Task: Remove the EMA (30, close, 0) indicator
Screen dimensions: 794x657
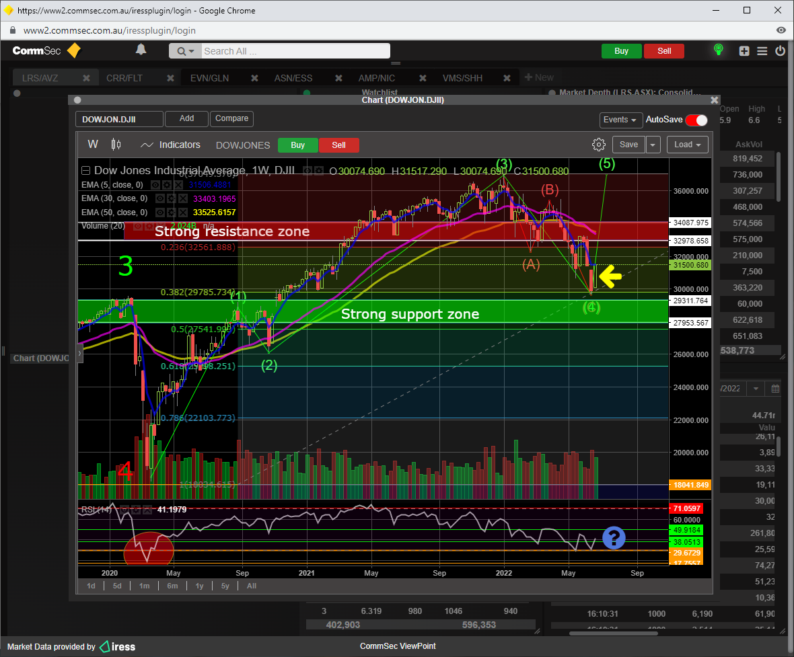Action: pyautogui.click(x=182, y=199)
